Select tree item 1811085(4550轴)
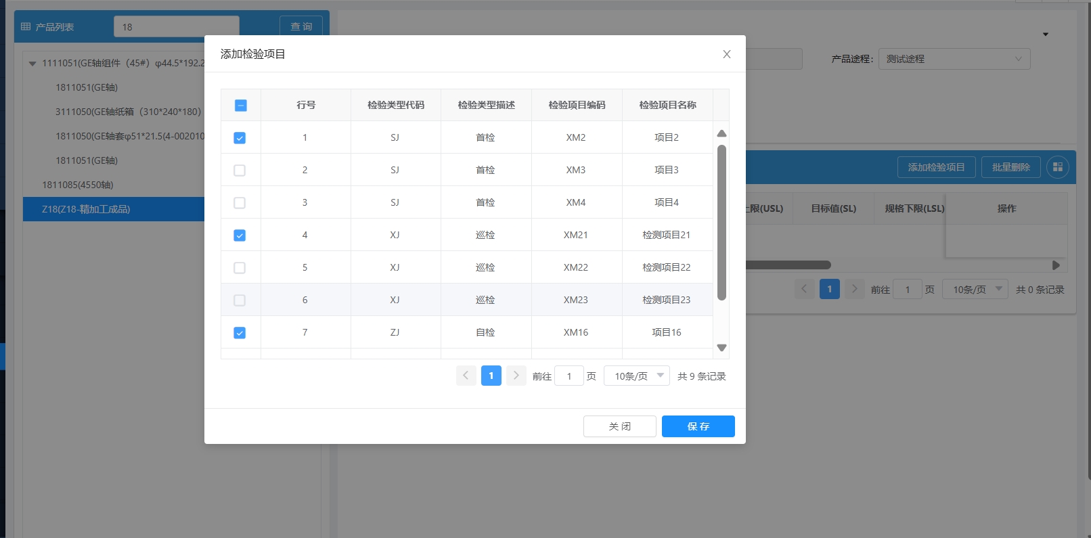The image size is (1091, 538). pyautogui.click(x=78, y=185)
